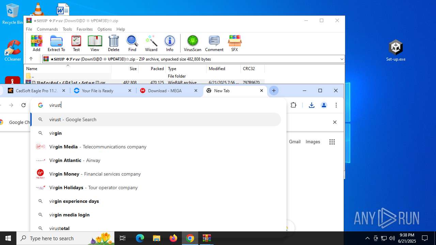Select the '..' parent folder row
The image size is (436, 245).
tap(144, 76)
